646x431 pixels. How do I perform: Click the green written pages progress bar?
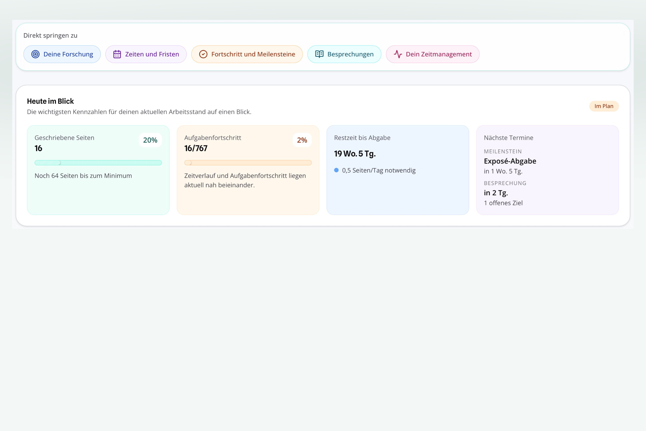point(98,163)
